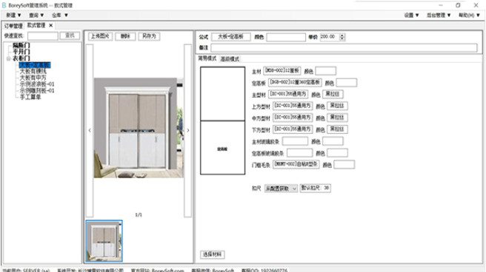
Task: Click the 上传图片 button
Action: coord(100,36)
